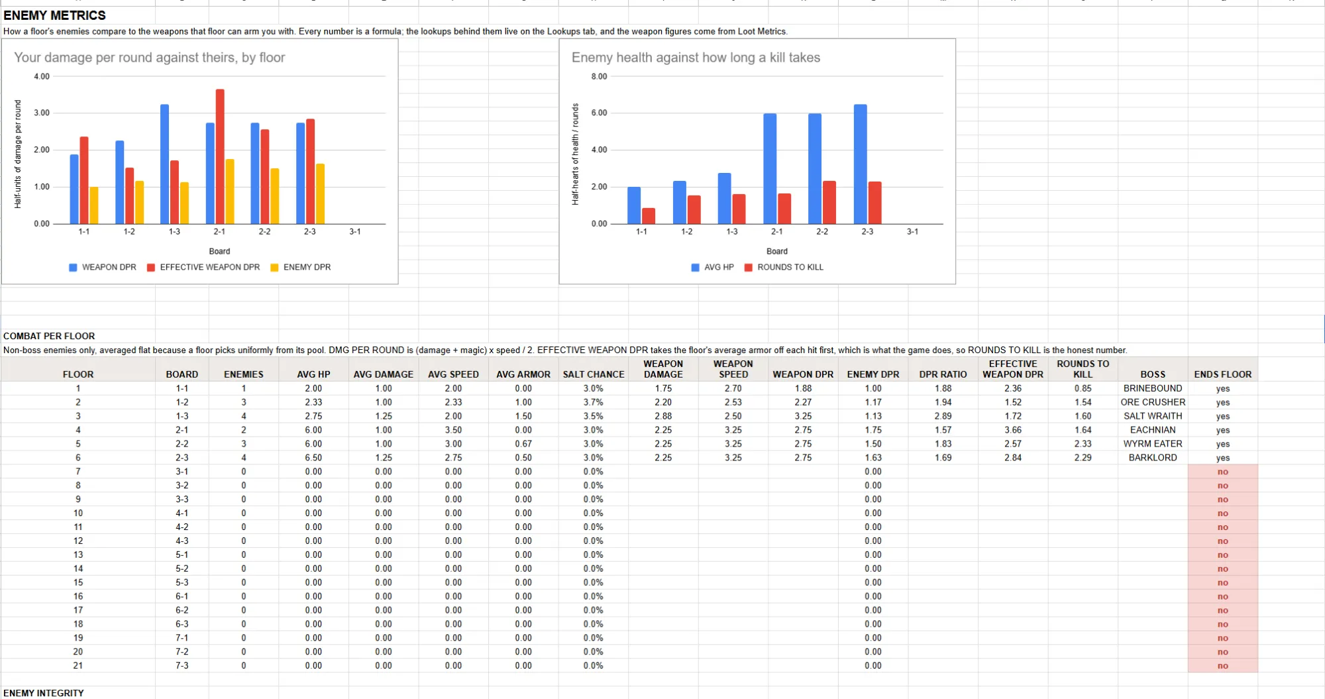This screenshot has width=1325, height=699.
Task: Click the floor 21 row number cell
Action: pyautogui.click(x=78, y=665)
